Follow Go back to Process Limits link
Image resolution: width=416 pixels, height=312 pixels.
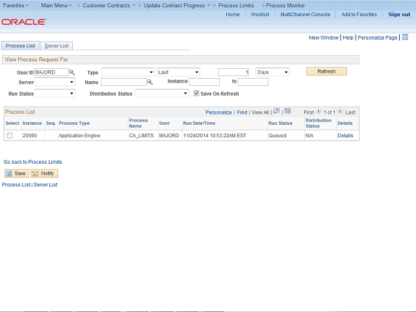[32, 162]
